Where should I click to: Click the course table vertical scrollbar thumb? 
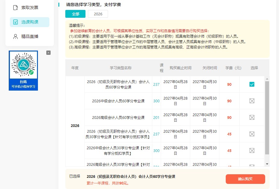pyautogui.click(x=267, y=118)
